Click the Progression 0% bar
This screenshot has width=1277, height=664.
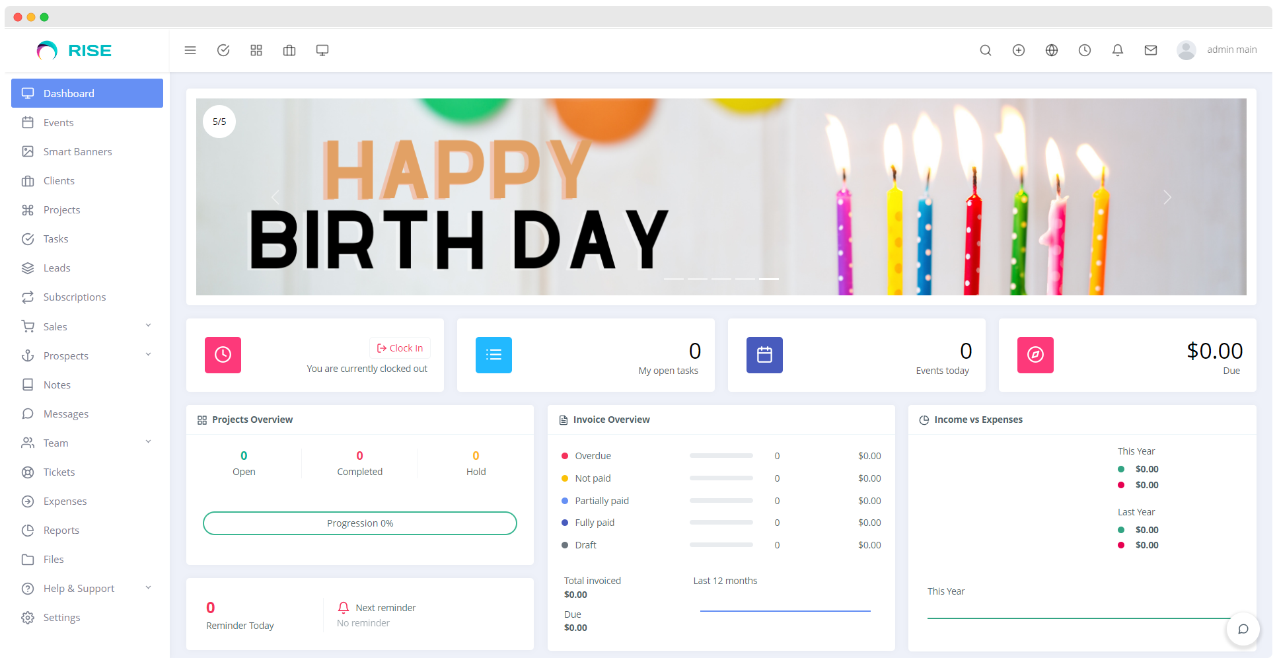(359, 523)
